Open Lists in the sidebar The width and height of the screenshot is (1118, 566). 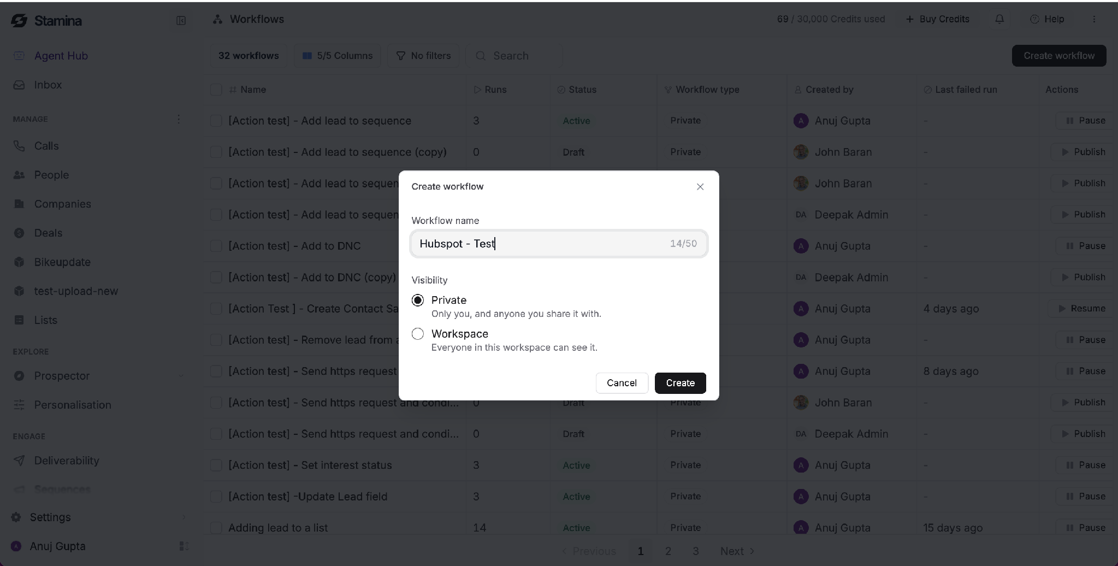(x=45, y=320)
